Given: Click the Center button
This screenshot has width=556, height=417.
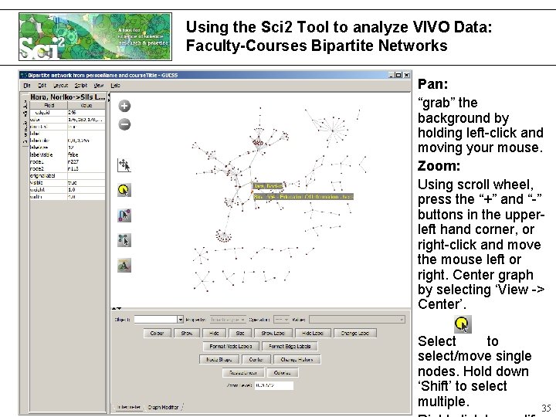Looking at the screenshot, I should 256,360.
